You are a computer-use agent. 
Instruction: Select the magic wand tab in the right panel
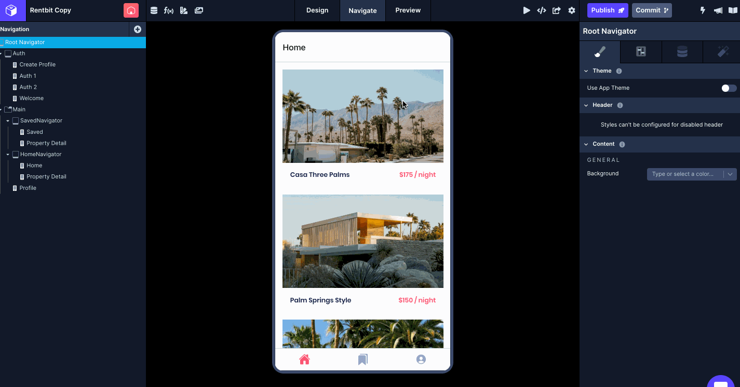pos(723,52)
